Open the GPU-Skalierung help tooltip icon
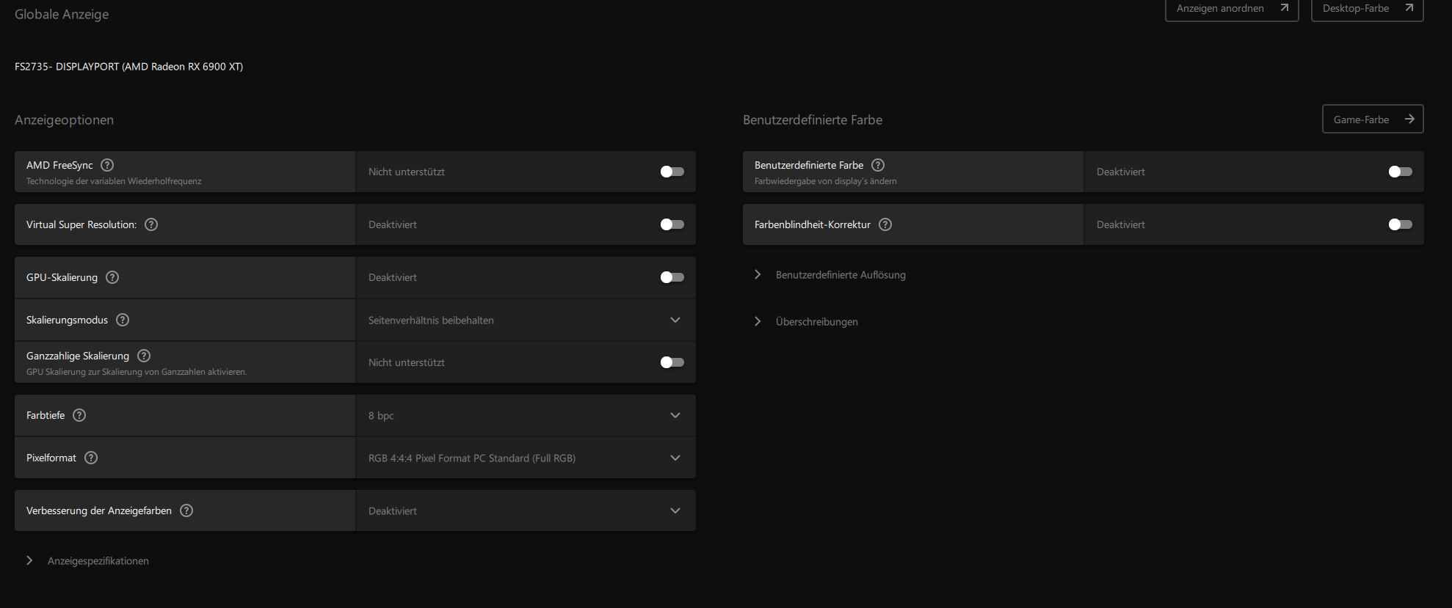The height and width of the screenshot is (608, 1452). (112, 277)
